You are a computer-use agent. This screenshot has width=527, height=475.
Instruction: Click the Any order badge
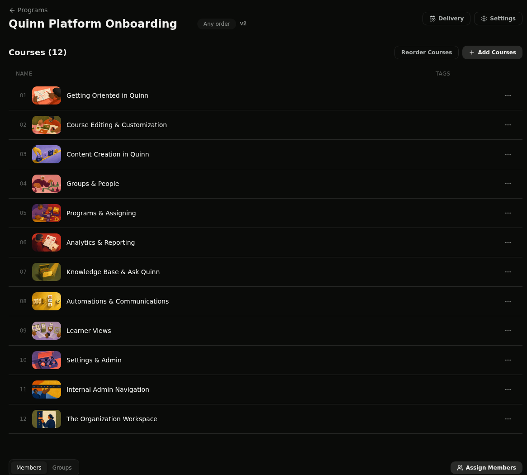pyautogui.click(x=216, y=24)
